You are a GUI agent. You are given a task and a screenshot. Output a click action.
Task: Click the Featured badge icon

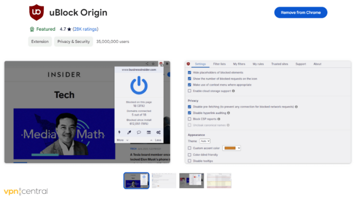coord(32,29)
